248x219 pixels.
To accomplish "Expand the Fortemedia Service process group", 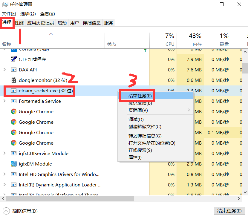I will coord(4,101).
